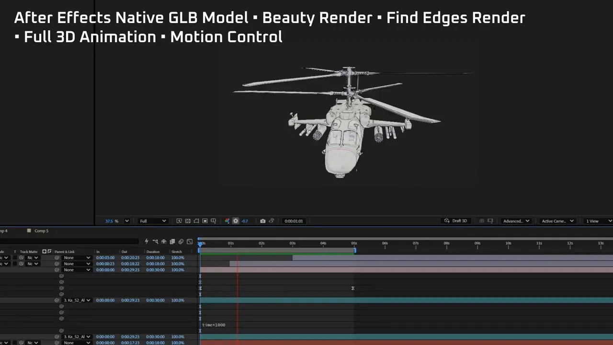Image resolution: width=613 pixels, height=345 pixels.
Task: Click the time*1000 expression text
Action: tap(214, 325)
